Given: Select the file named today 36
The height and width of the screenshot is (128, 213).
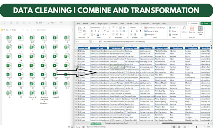Looking at the screenshot, I should [56, 94].
